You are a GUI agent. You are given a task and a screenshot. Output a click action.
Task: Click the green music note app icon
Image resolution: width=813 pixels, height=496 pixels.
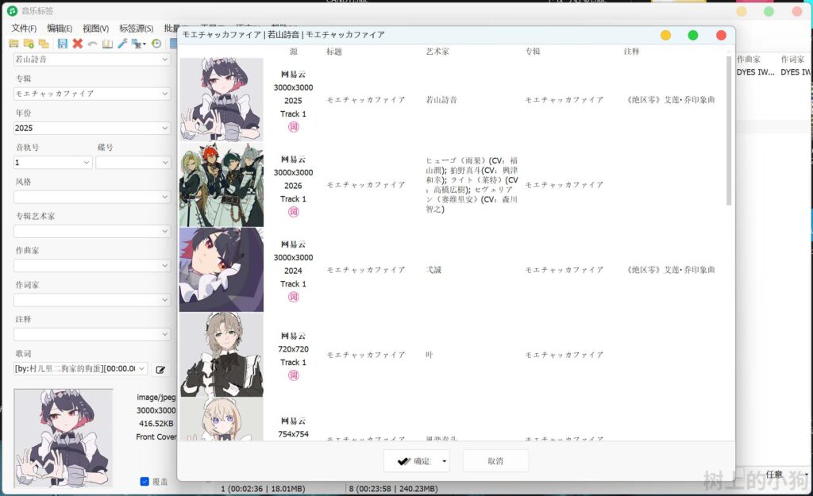[12, 11]
